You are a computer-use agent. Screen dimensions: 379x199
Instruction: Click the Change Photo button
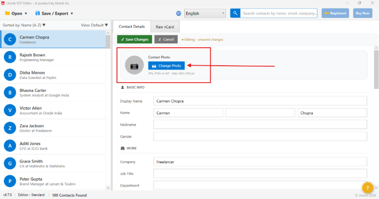pos(166,66)
